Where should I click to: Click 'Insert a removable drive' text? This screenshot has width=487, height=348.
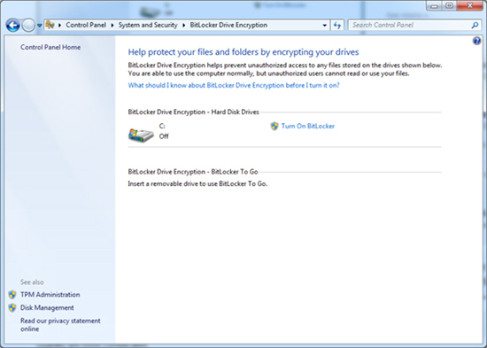(x=197, y=183)
